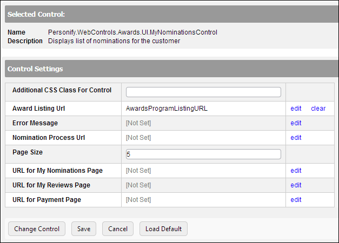Edit URL for My Reviews Page
Screen dimensions: 339x243
tap(296, 185)
